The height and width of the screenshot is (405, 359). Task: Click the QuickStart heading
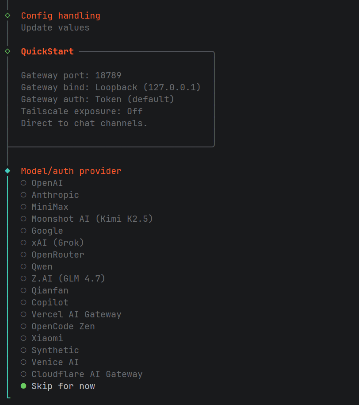(47, 51)
